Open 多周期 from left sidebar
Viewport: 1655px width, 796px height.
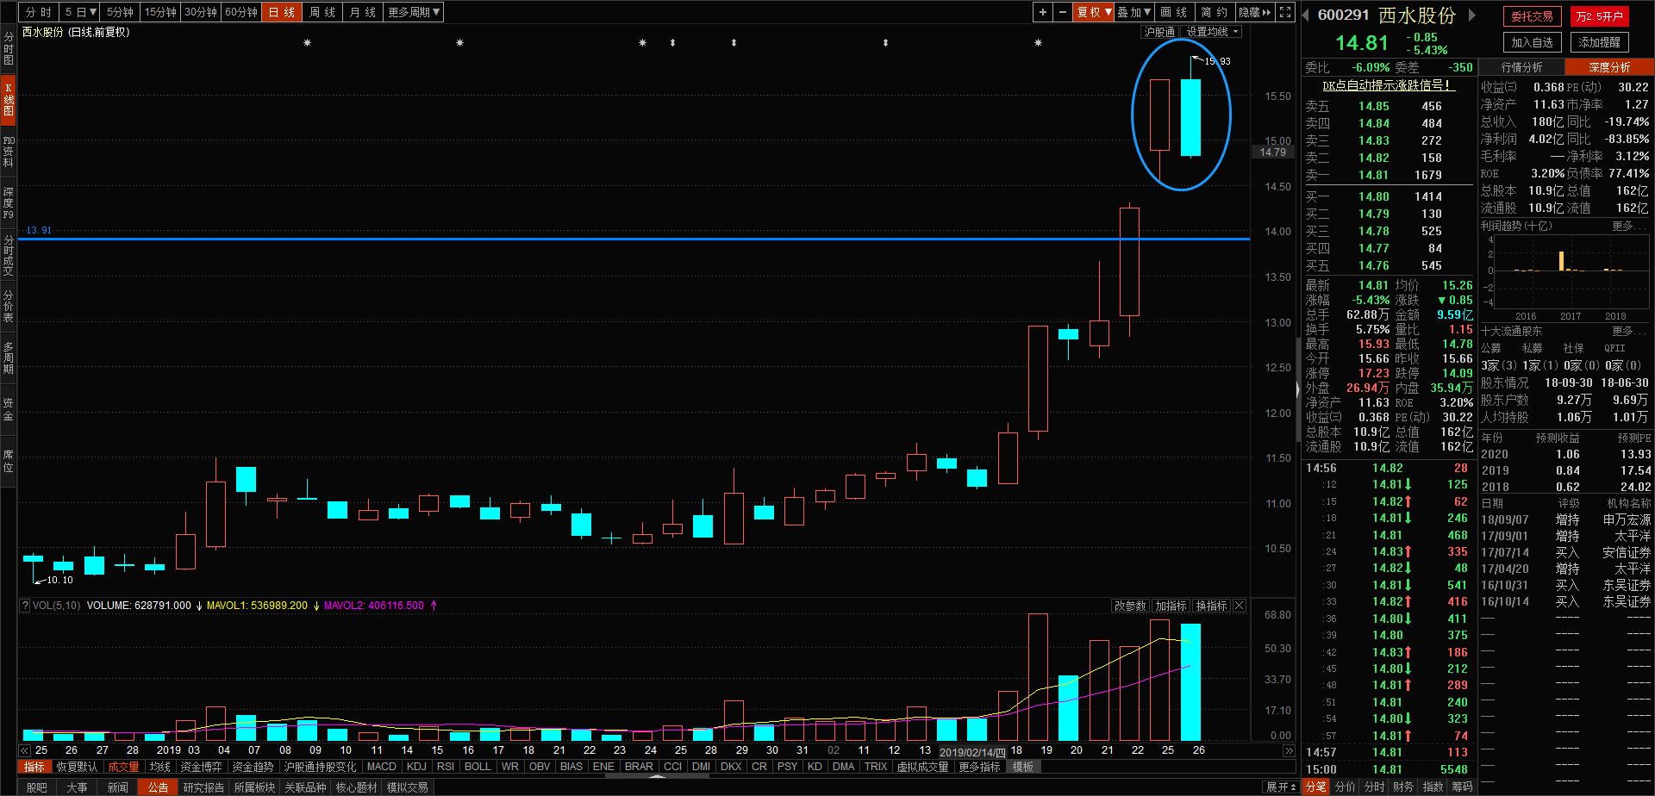pos(8,358)
